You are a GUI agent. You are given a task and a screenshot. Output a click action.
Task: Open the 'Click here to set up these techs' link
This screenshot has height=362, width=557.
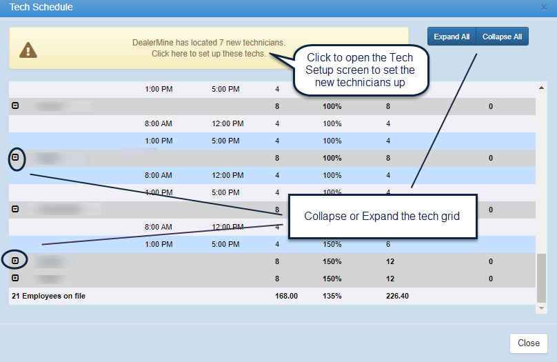pos(208,54)
